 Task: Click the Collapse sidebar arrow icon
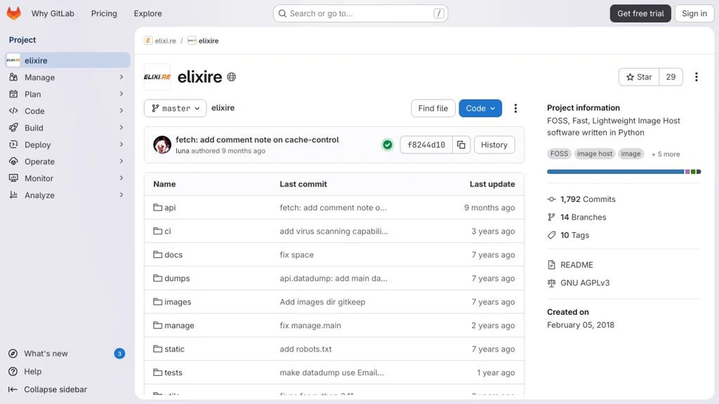13,389
